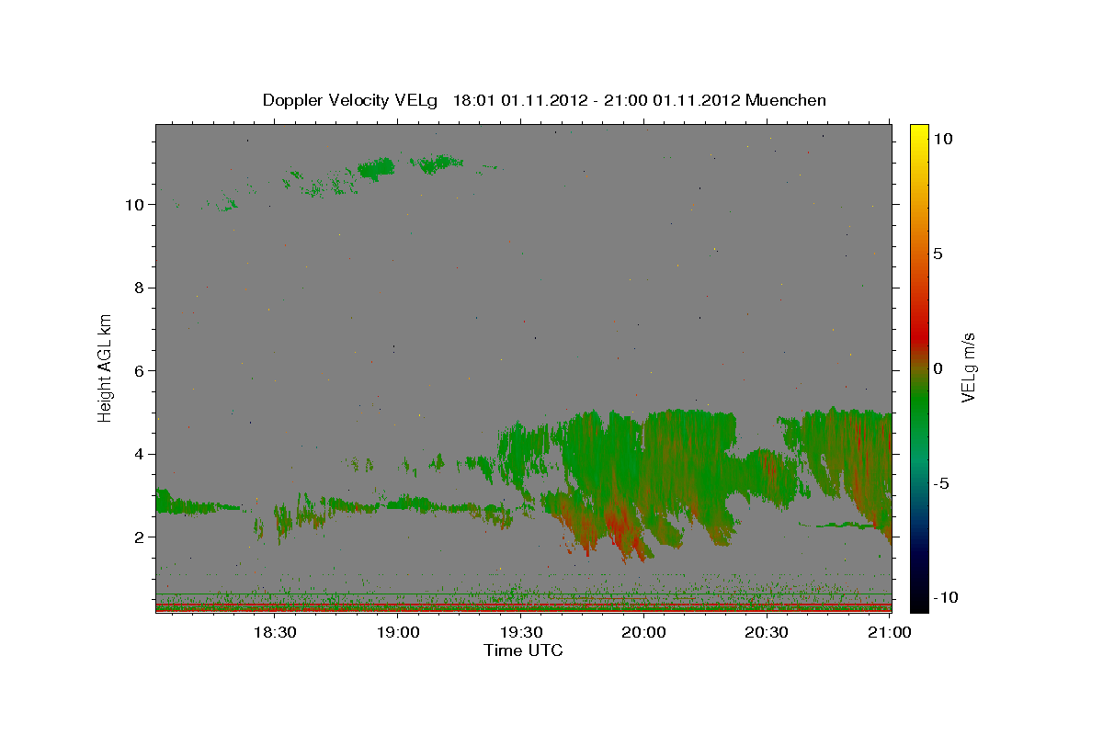The width and height of the screenshot is (1103, 735).
Task: Click the colorbar value label 10
Action: pyautogui.click(x=943, y=138)
